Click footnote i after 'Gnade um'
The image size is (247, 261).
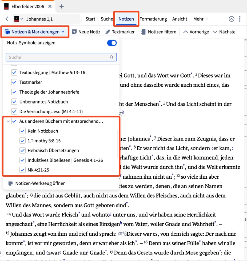point(88,252)
